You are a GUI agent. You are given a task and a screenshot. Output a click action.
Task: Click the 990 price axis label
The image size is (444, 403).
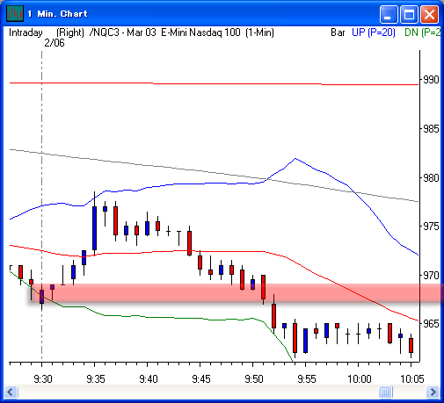431,80
